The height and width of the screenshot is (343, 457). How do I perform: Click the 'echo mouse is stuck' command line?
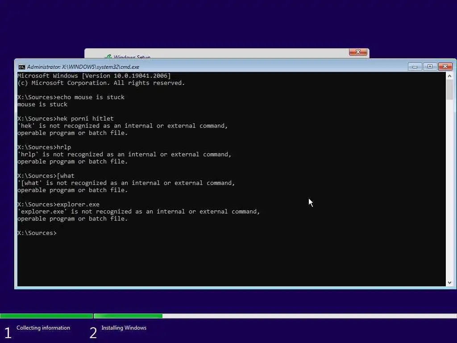(71, 97)
